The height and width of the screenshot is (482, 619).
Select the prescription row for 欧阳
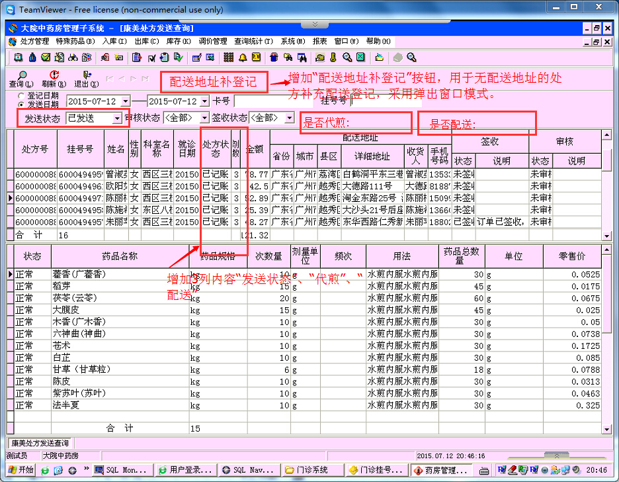tap(304, 186)
